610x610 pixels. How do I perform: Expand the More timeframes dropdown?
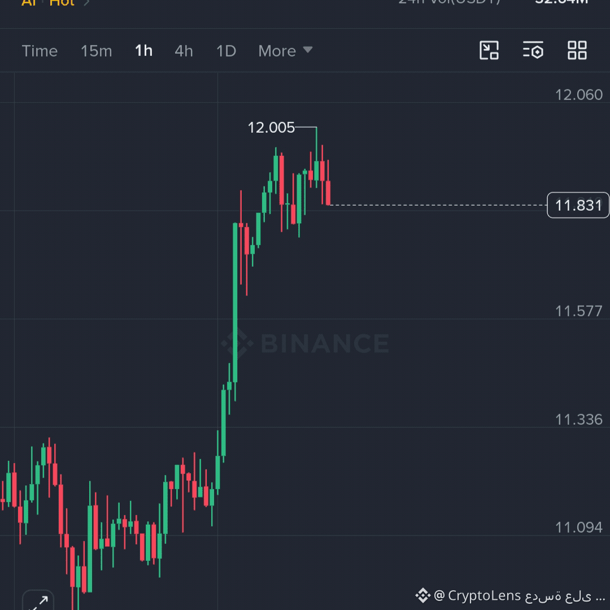[x=286, y=51]
